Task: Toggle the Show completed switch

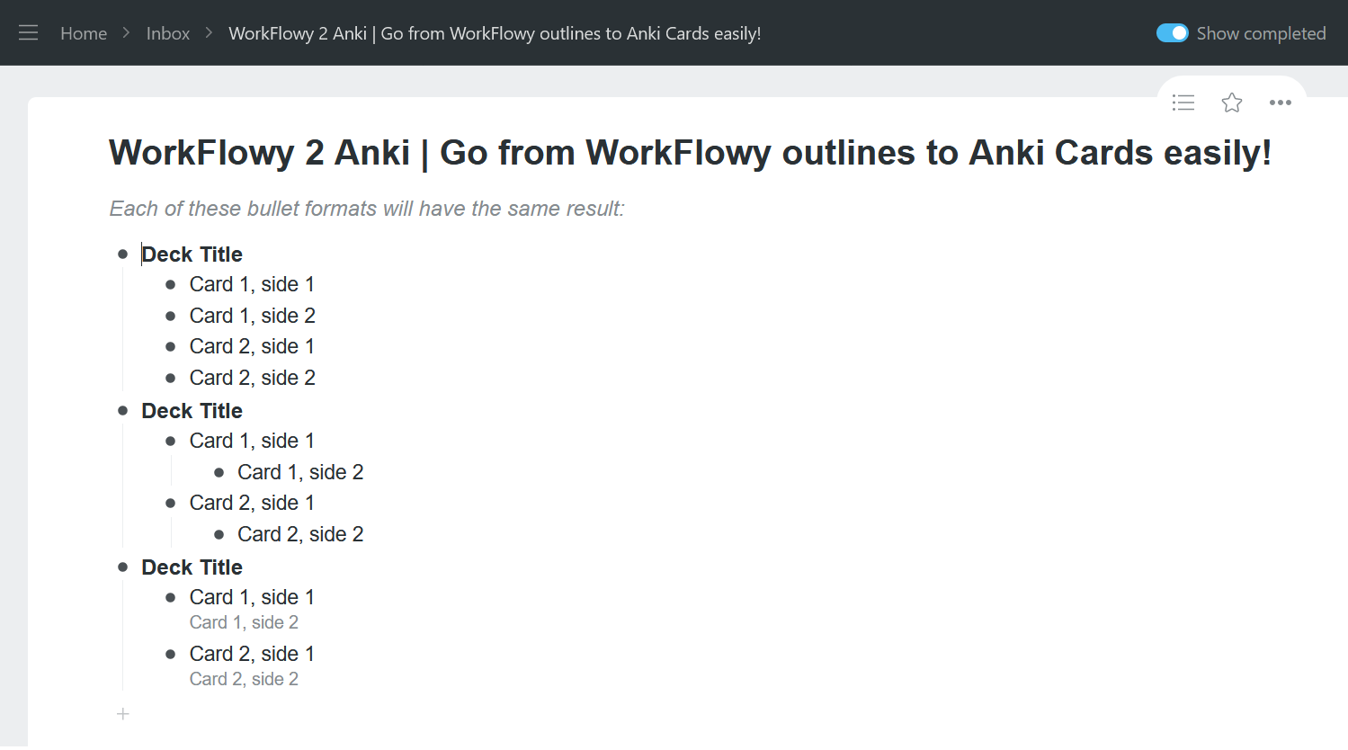Action: (x=1173, y=32)
